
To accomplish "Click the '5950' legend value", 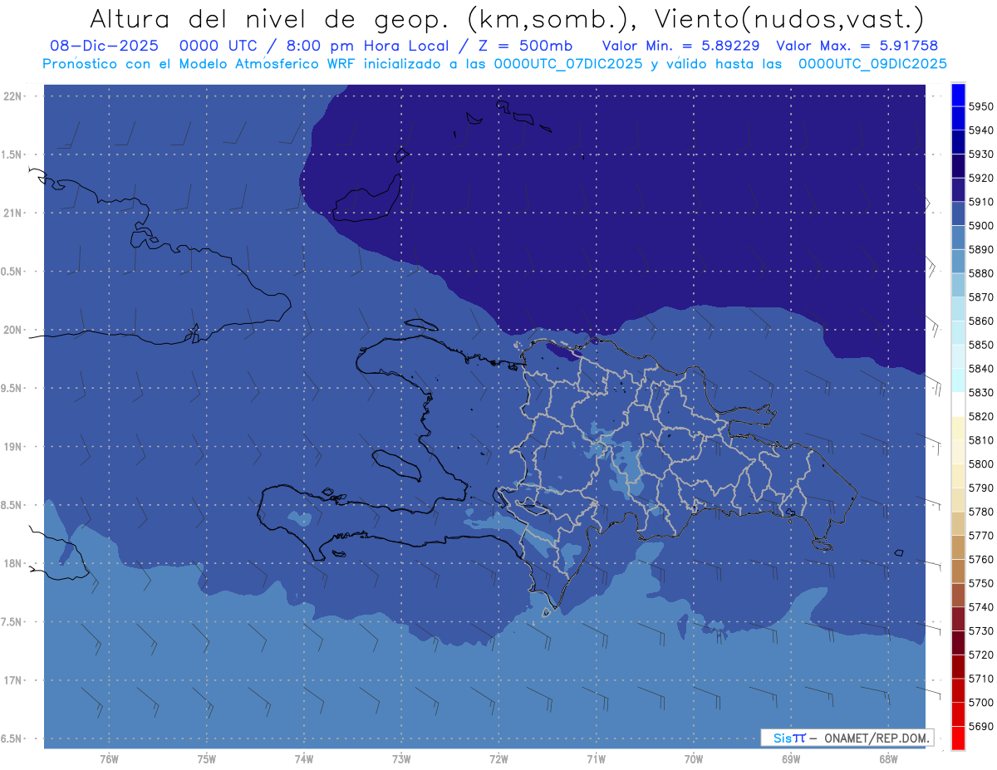I will pyautogui.click(x=981, y=106).
